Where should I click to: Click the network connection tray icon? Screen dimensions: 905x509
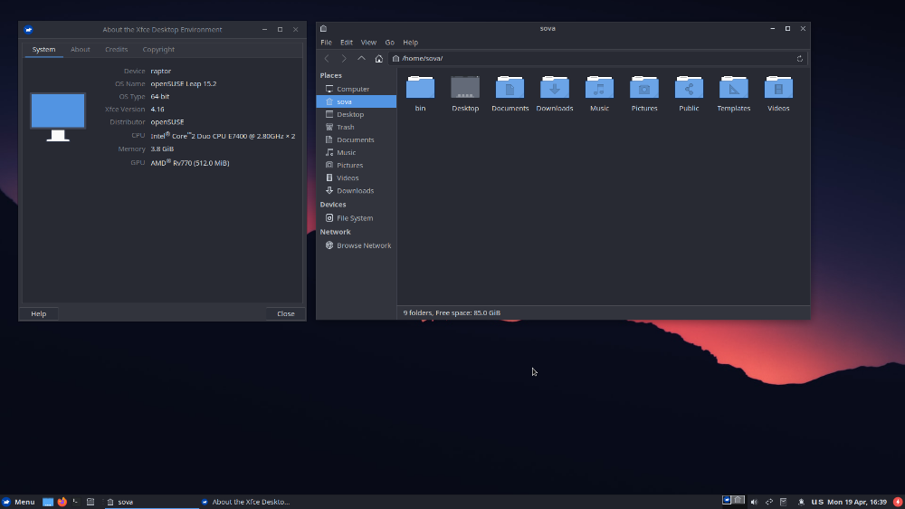768,502
